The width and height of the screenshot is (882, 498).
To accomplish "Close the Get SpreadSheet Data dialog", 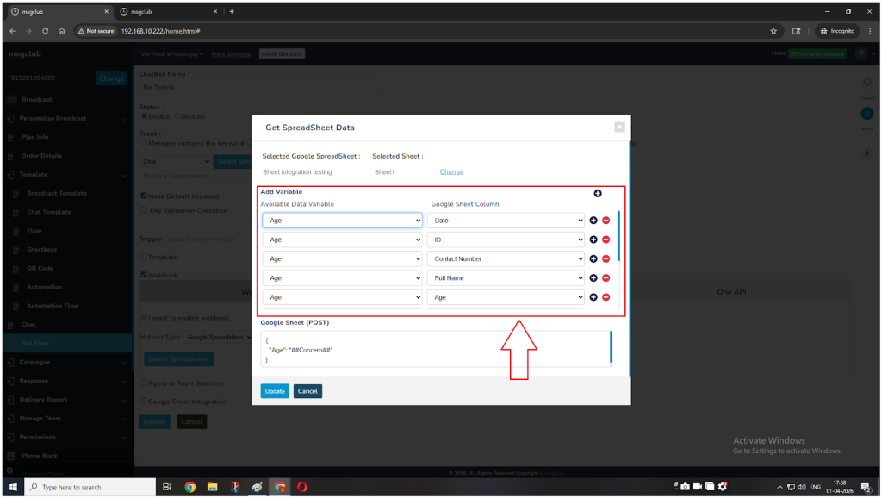I will (x=619, y=128).
